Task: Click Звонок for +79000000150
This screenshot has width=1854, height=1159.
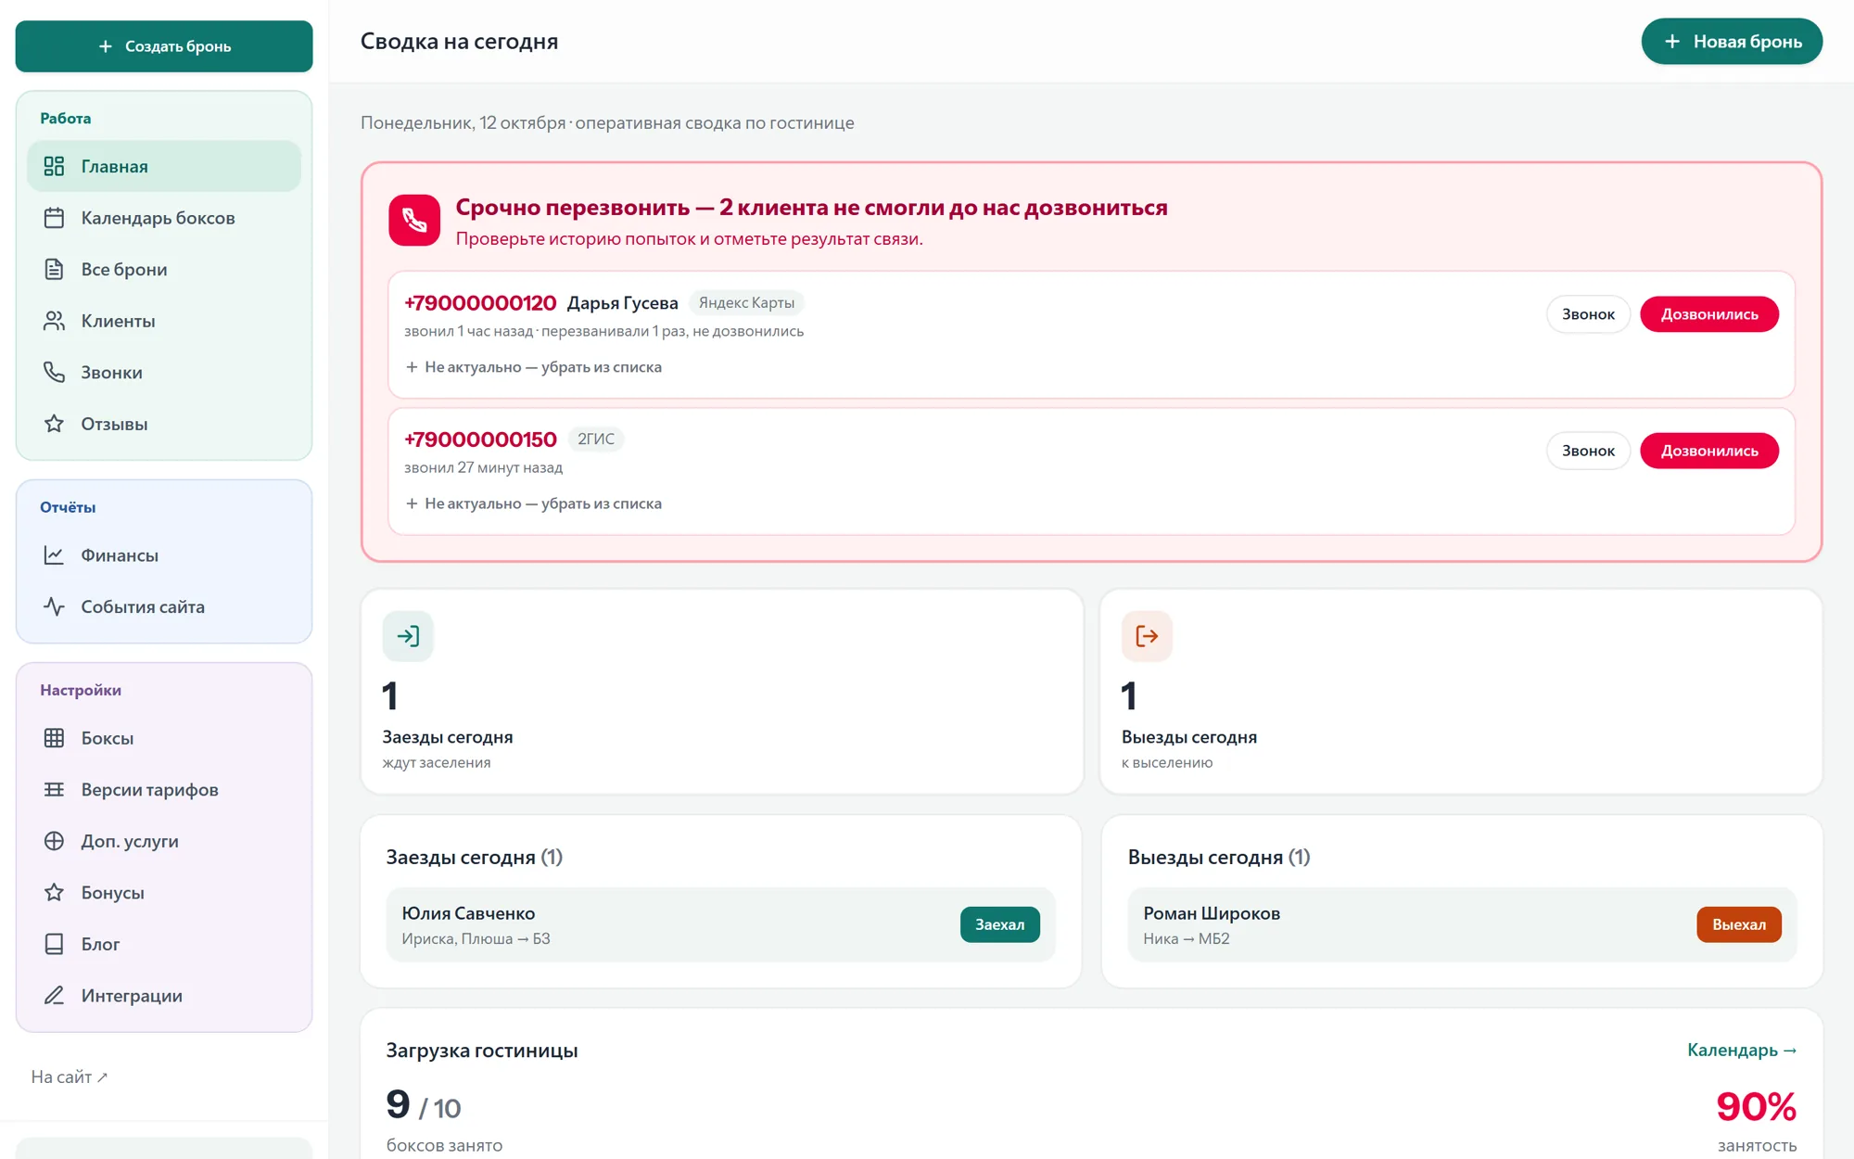Action: [1588, 451]
